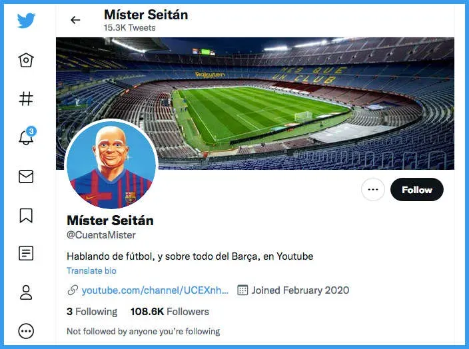Viewport: 469px width, 349px height.
Task: Open the Lists icon
Action: pyautogui.click(x=26, y=253)
